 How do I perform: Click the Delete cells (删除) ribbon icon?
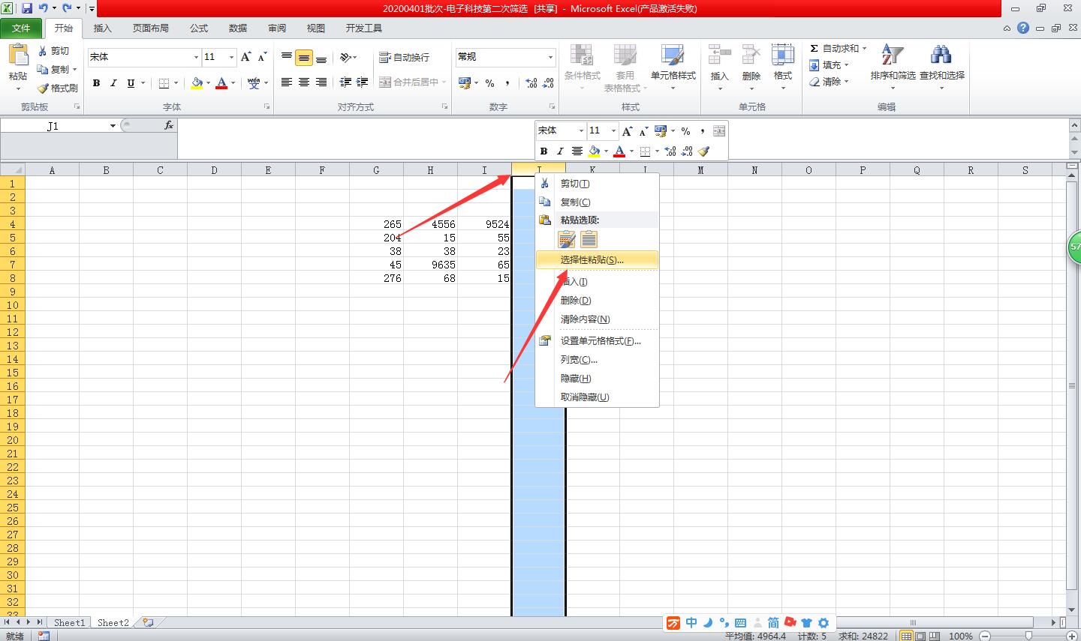751,55
